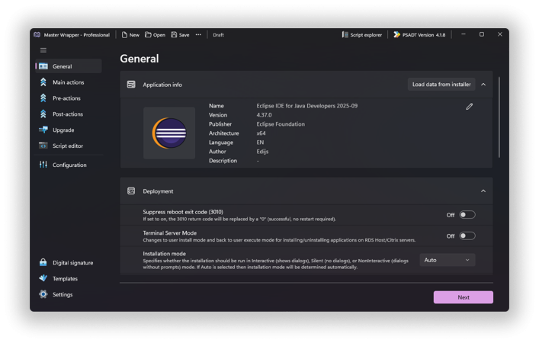539x343 pixels.
Task: Open the Script editor page
Action: click(x=68, y=146)
